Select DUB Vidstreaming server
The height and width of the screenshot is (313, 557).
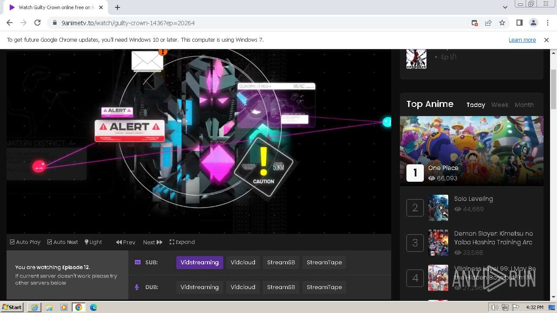point(200,287)
